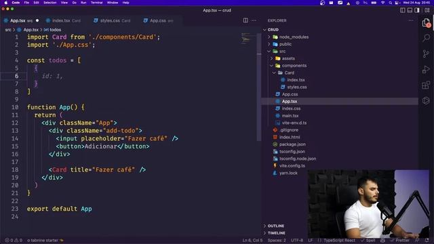Image resolution: width=434 pixels, height=244 pixels.
Task: Open the Help menu
Action: (x=126, y=3)
